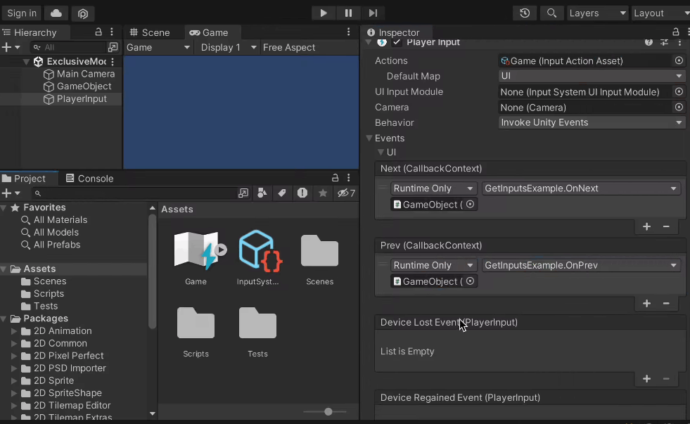
Task: Open the Layout dropdown
Action: pyautogui.click(x=660, y=13)
